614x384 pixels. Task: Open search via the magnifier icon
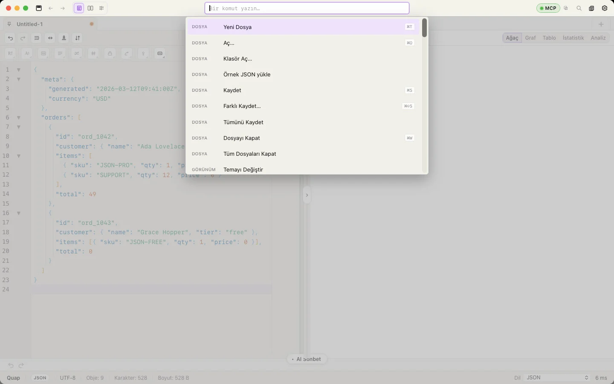click(x=579, y=8)
